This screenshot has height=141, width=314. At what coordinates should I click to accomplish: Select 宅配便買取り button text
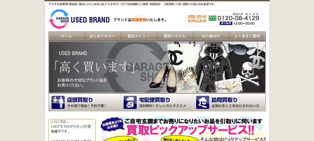tap(155, 100)
